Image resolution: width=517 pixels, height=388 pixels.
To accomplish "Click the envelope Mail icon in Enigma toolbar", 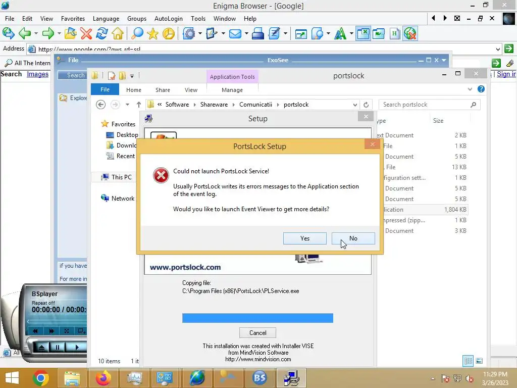I will click(235, 33).
